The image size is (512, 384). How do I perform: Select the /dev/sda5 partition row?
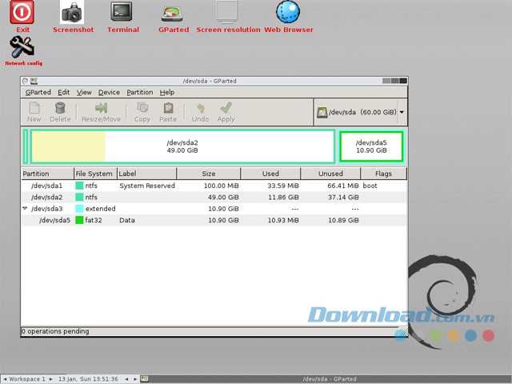pyautogui.click(x=214, y=220)
